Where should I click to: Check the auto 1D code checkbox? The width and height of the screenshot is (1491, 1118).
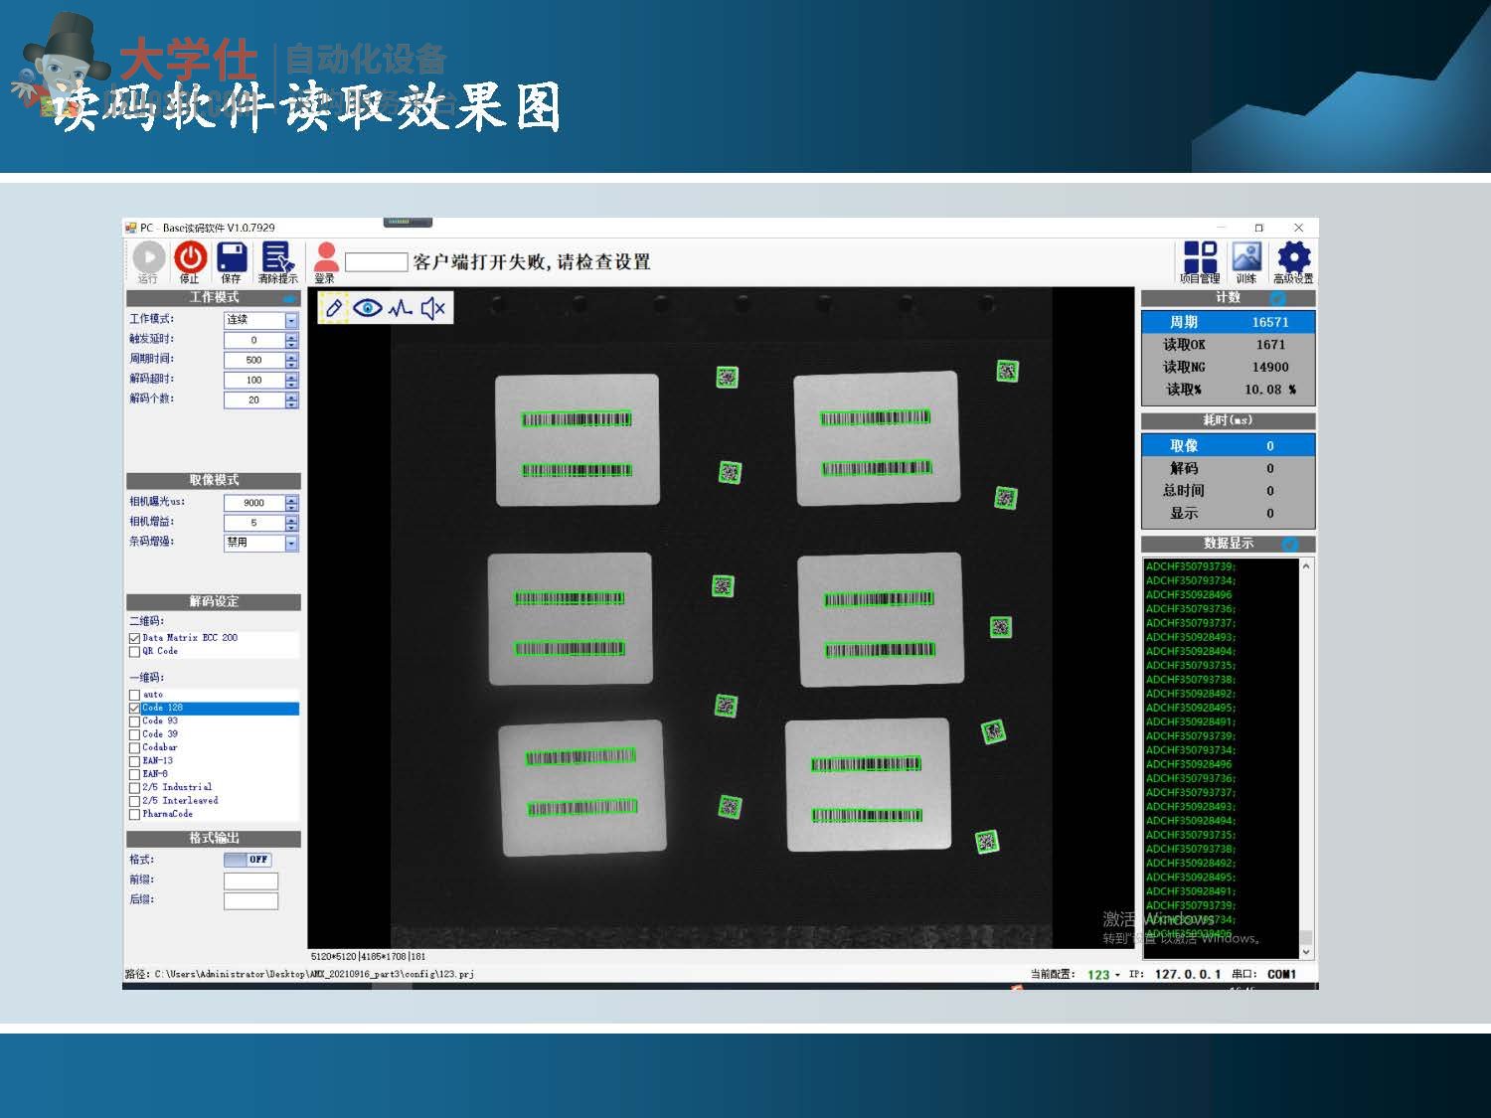point(134,695)
